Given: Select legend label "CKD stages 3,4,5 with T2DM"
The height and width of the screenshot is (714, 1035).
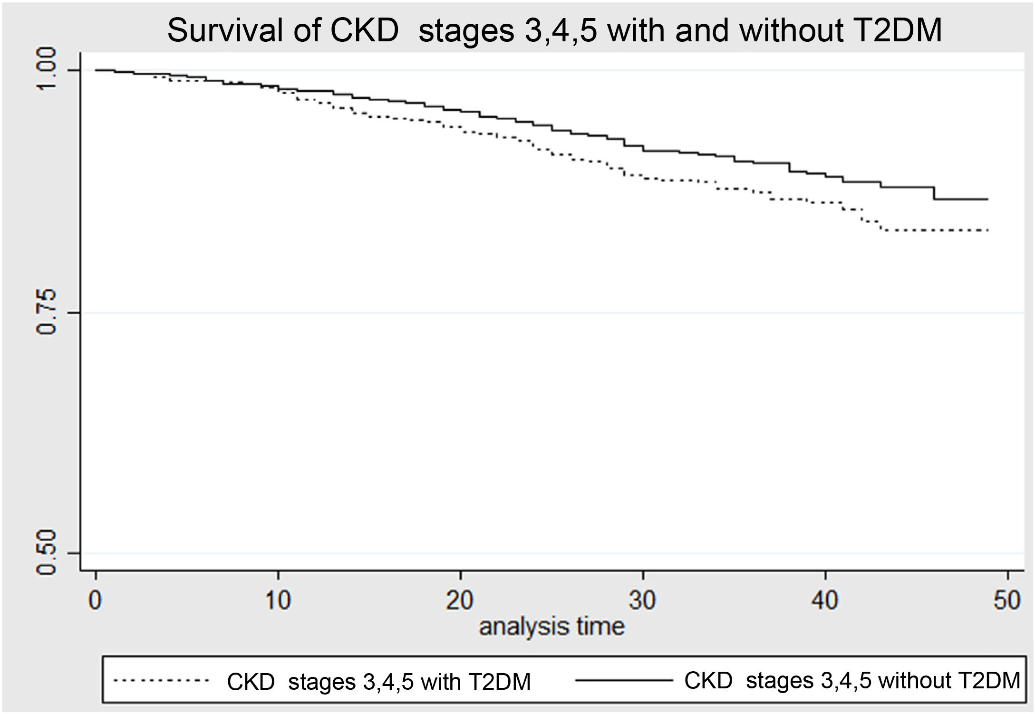Looking at the screenshot, I should tap(378, 682).
